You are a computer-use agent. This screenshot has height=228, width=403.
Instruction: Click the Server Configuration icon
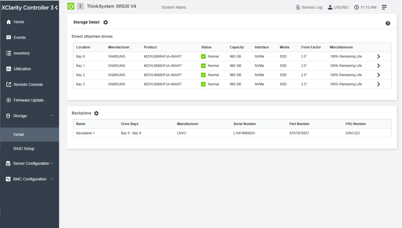click(x=8, y=163)
